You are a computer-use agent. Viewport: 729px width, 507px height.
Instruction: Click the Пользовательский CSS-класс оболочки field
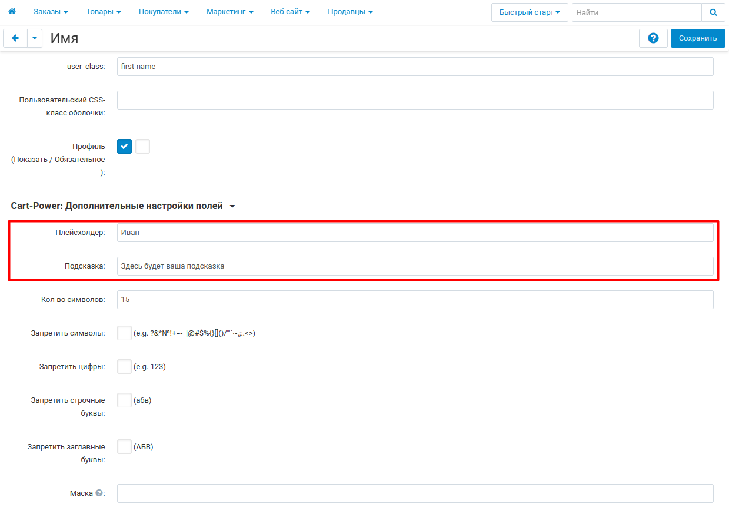click(415, 100)
